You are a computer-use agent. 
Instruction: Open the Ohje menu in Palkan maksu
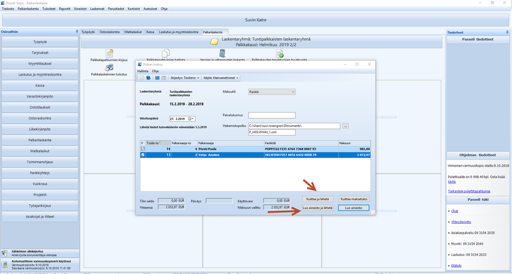tap(155, 71)
